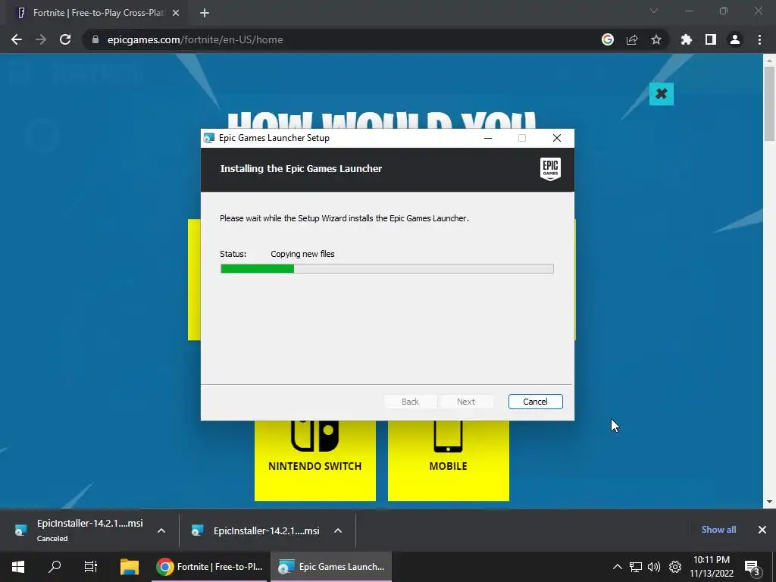Expand options for the canceled EpicInstaller download

click(x=161, y=530)
